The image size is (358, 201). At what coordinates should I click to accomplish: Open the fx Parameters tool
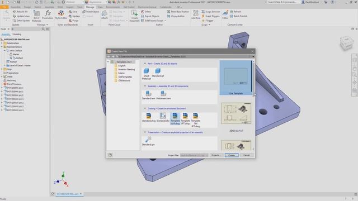pyautogui.click(x=48, y=15)
